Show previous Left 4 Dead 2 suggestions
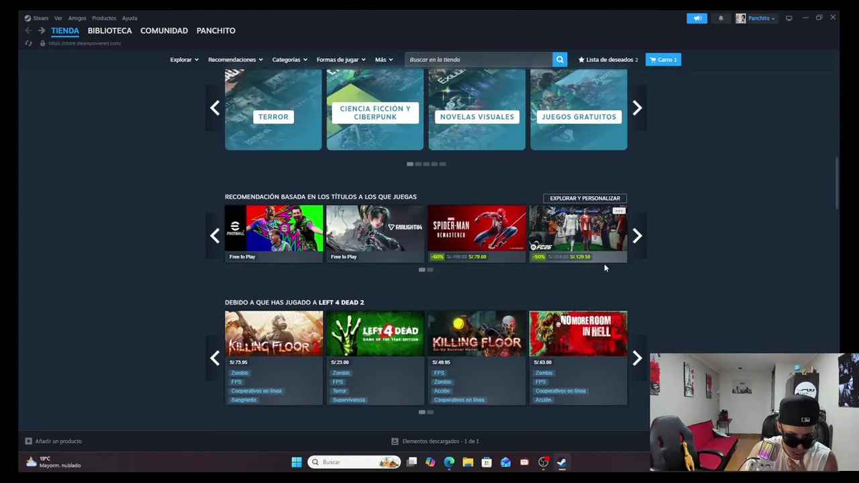The image size is (859, 483). 215,358
